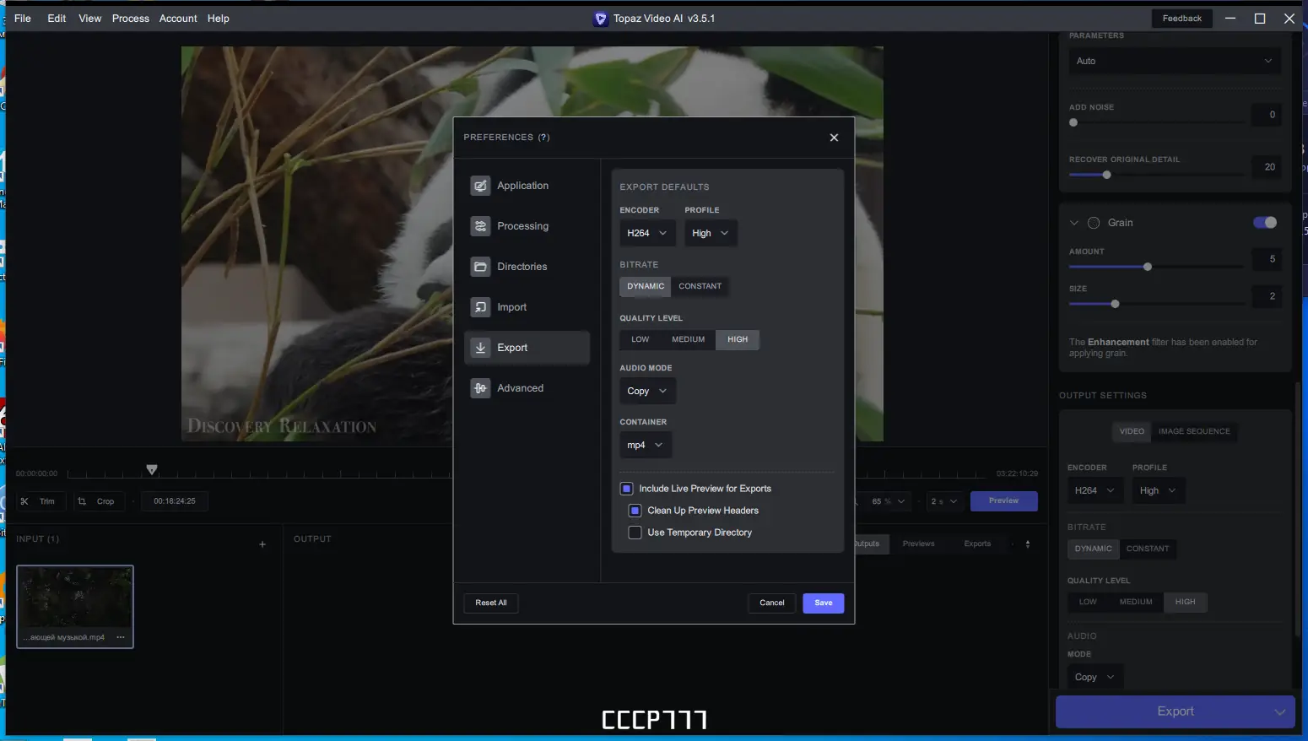Open the Parameters Auto dropdown
This screenshot has width=1308, height=741.
click(1174, 61)
